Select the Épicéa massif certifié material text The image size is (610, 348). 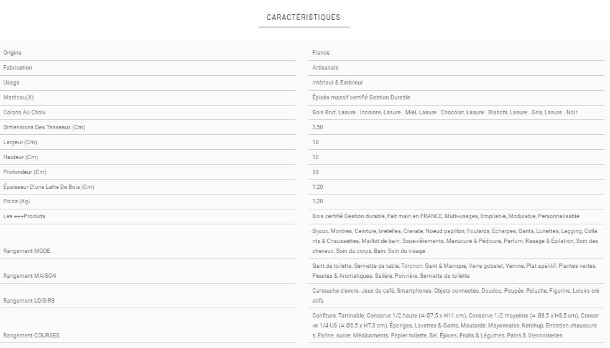(x=361, y=98)
